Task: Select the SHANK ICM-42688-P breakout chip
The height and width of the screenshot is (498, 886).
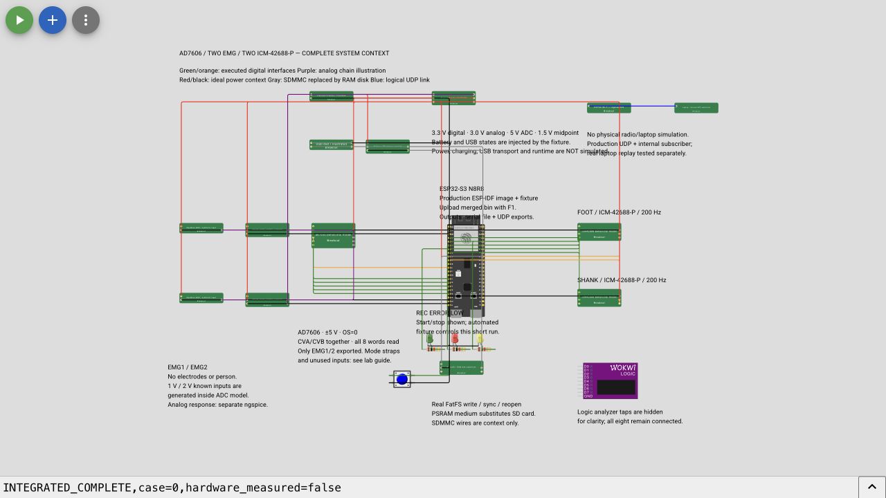Action: 599,297
